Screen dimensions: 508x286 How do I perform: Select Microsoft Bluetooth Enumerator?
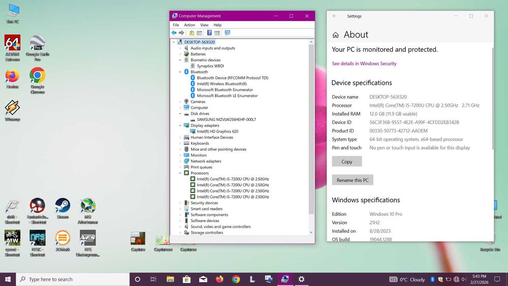coord(225,90)
